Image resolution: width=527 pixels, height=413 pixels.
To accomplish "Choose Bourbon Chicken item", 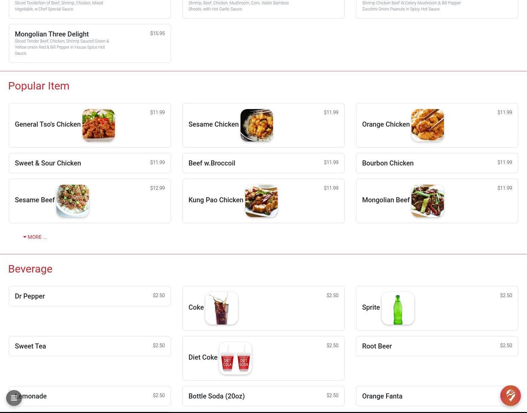I will [437, 163].
